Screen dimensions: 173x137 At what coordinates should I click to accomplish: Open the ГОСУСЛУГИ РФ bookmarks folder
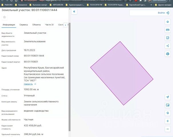tap(95, 5)
